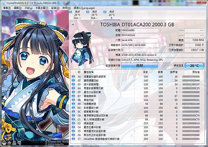
Task: Click the 最差 column header
Action: coord(160,72)
